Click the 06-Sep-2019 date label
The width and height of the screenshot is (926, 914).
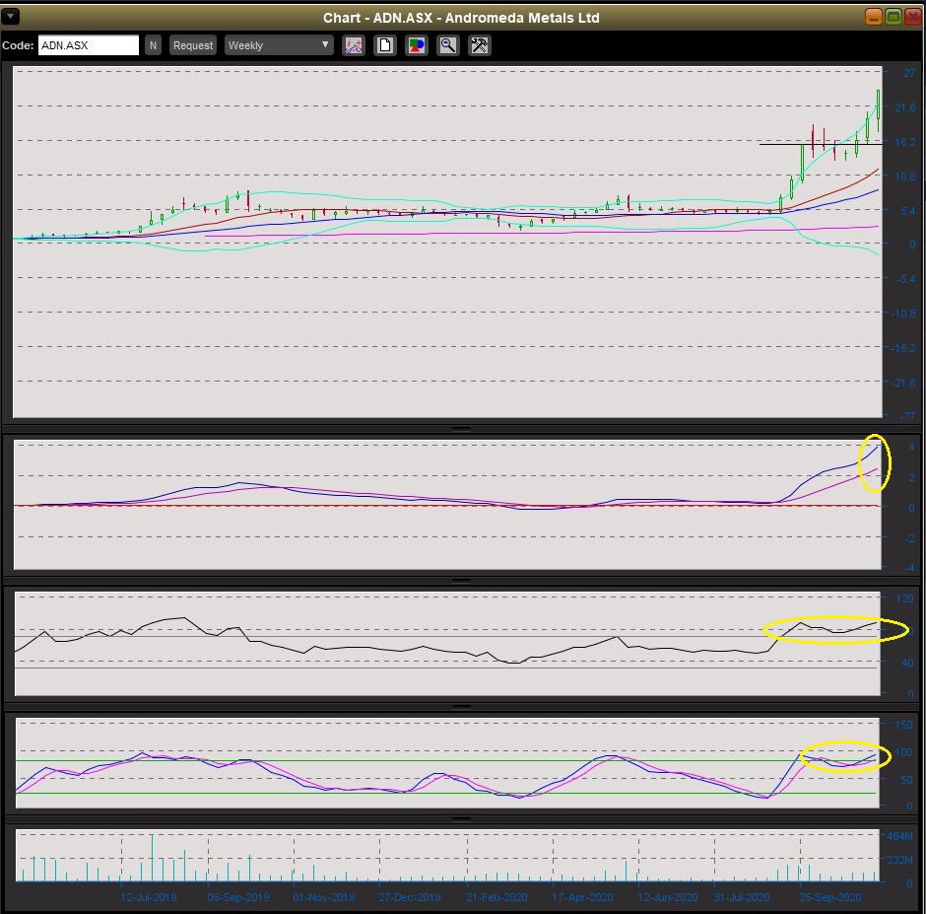click(x=238, y=897)
